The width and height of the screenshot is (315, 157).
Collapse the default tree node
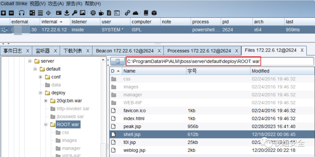tap(35, 69)
